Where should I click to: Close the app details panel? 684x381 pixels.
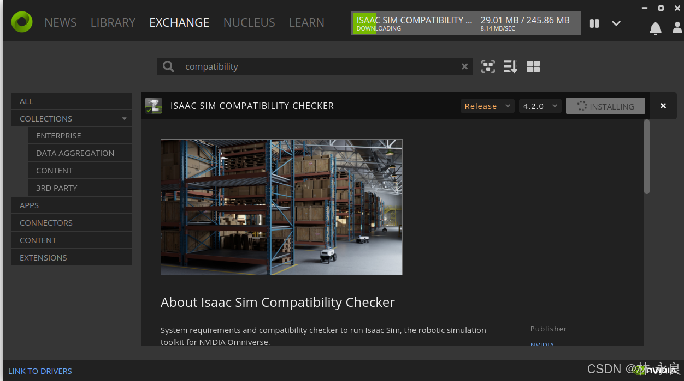[x=663, y=106]
